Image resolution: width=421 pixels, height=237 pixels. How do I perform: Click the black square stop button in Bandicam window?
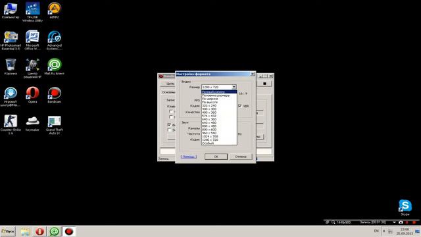264,84
